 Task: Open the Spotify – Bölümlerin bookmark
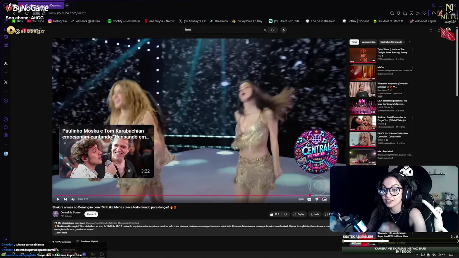tap(124, 21)
